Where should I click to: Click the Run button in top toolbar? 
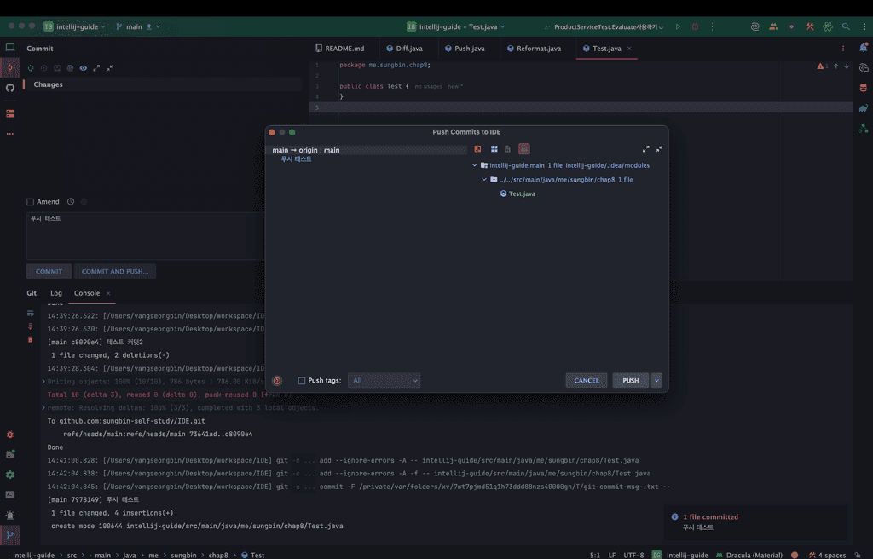pyautogui.click(x=679, y=26)
